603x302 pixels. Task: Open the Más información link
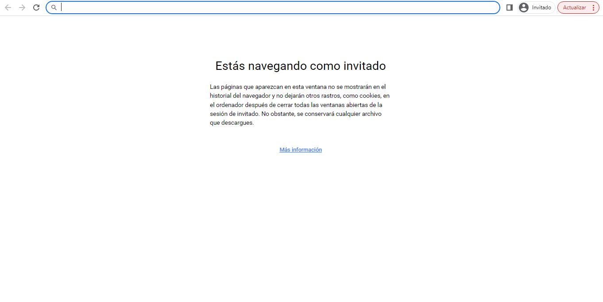(x=301, y=150)
